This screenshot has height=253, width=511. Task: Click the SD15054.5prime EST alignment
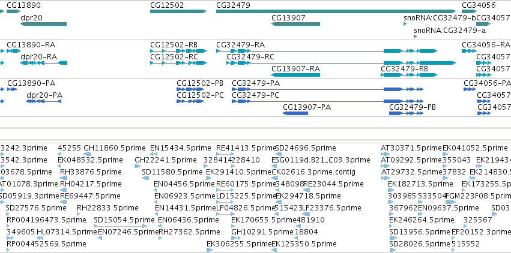click(120, 226)
